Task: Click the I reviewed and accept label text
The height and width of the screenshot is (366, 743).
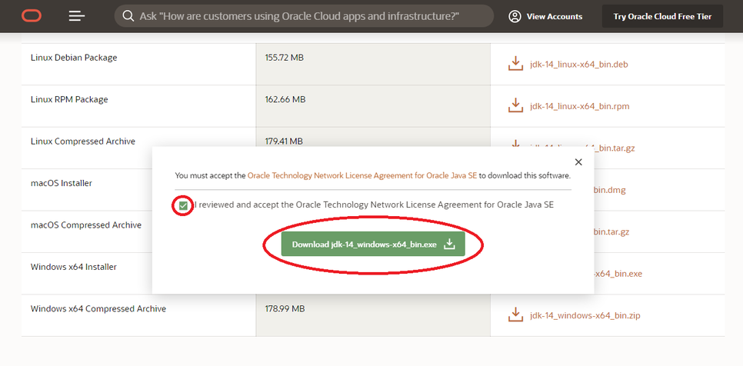Action: (374, 205)
